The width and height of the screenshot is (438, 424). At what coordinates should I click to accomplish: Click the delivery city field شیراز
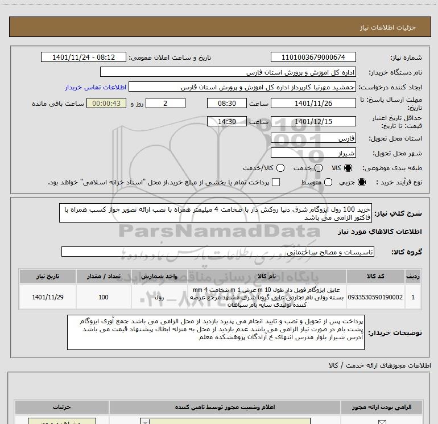click(x=313, y=153)
